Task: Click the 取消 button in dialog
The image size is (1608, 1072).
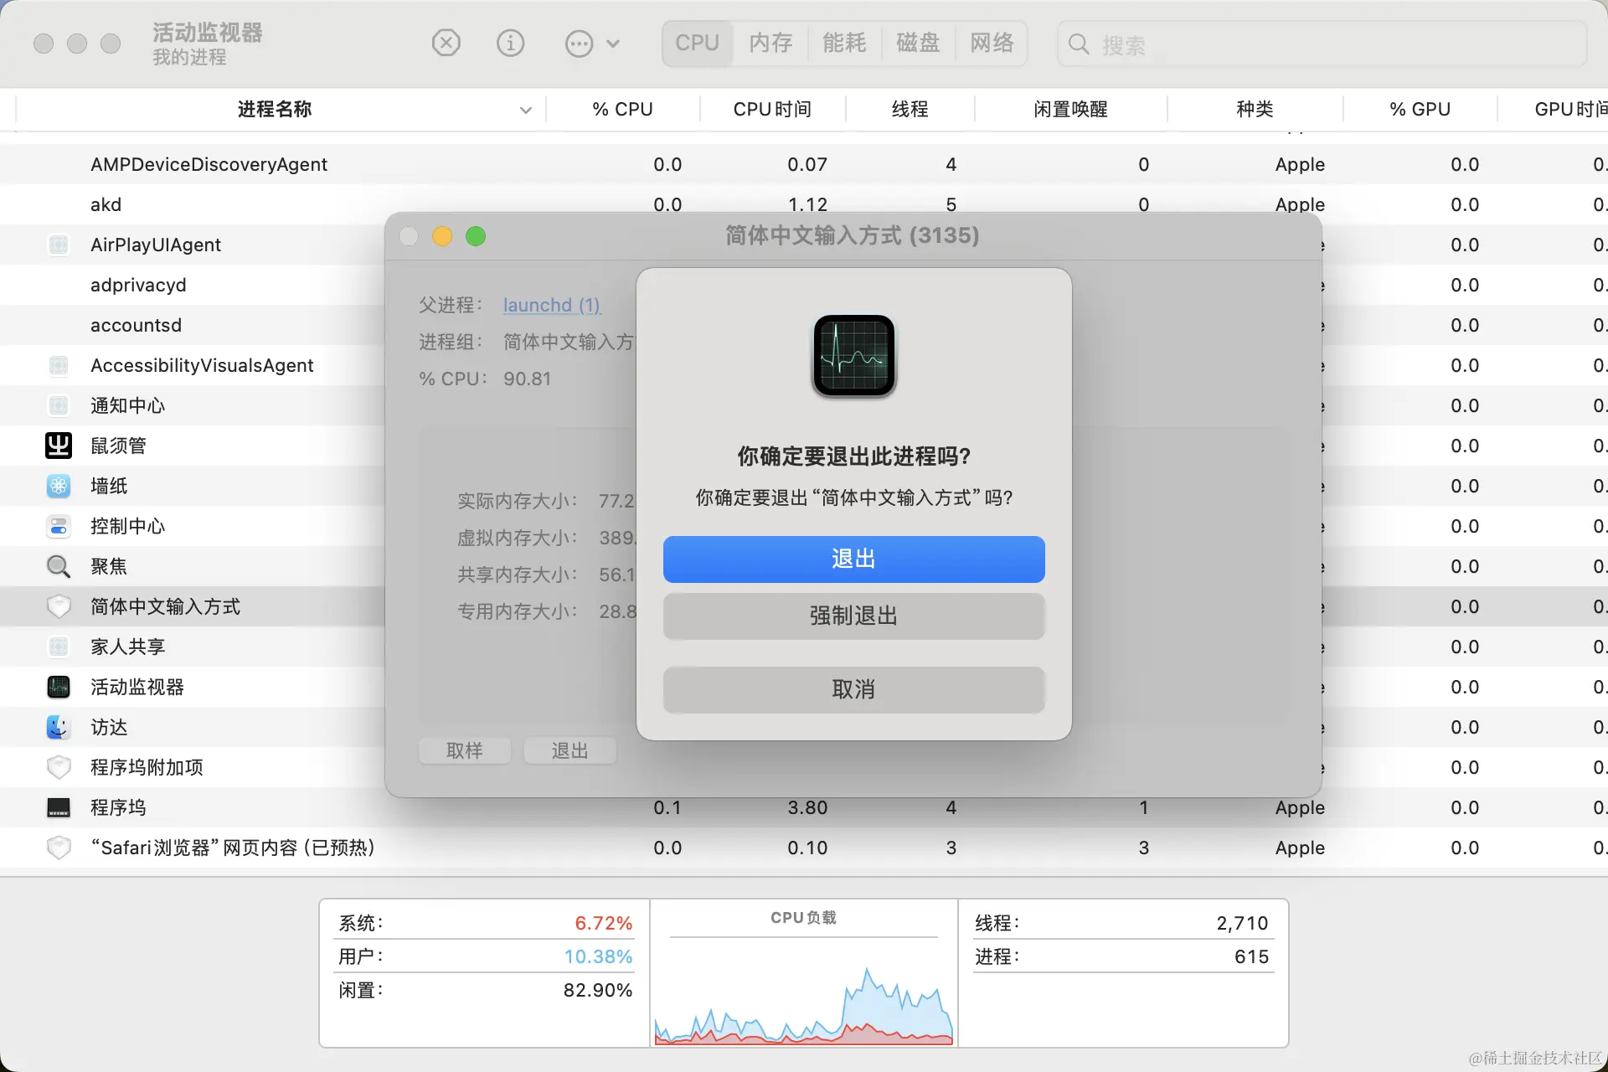Action: [x=853, y=689]
